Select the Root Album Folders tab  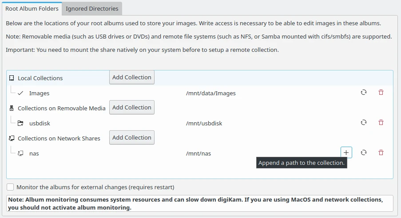click(x=32, y=8)
